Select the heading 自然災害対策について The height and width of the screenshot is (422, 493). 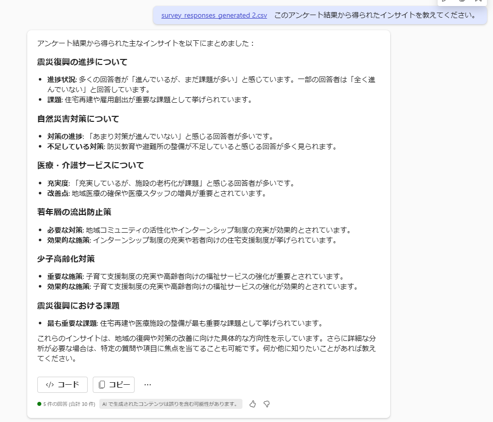[78, 119]
